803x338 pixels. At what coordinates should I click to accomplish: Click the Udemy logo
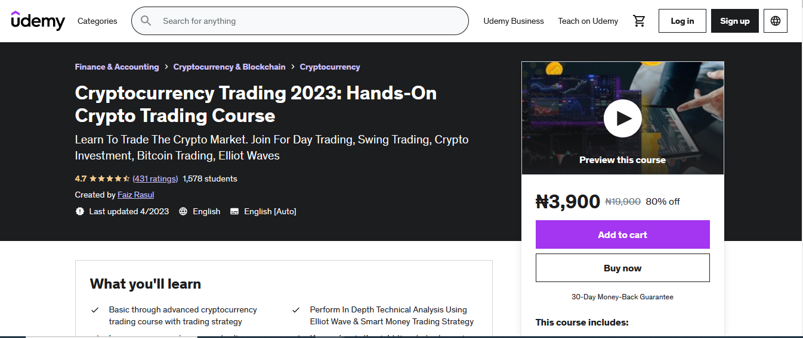(x=38, y=21)
